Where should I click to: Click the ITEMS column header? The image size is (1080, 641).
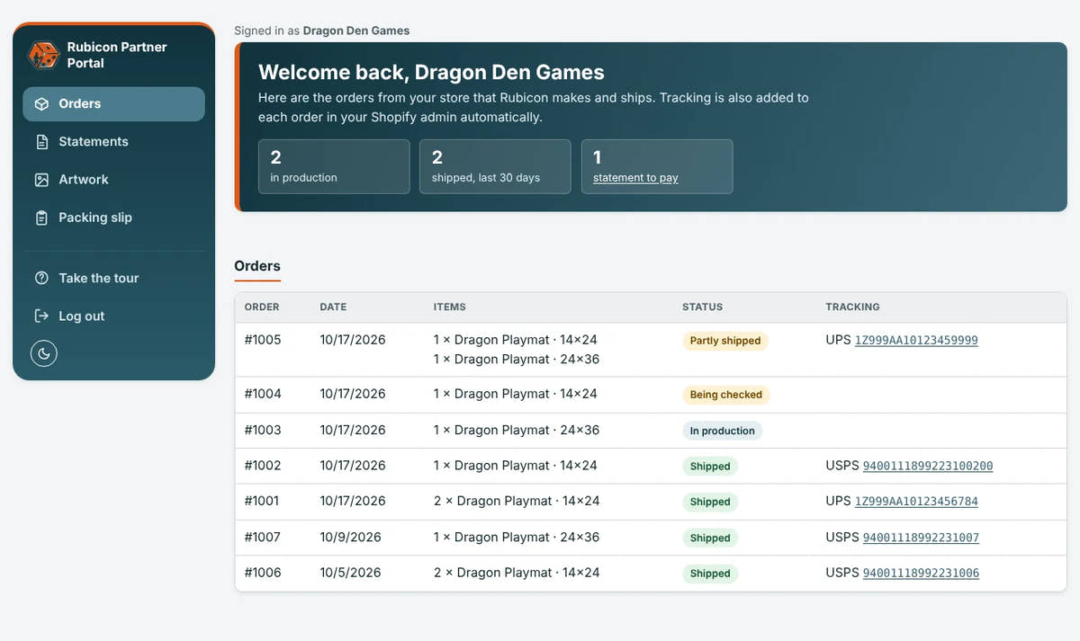pos(450,307)
